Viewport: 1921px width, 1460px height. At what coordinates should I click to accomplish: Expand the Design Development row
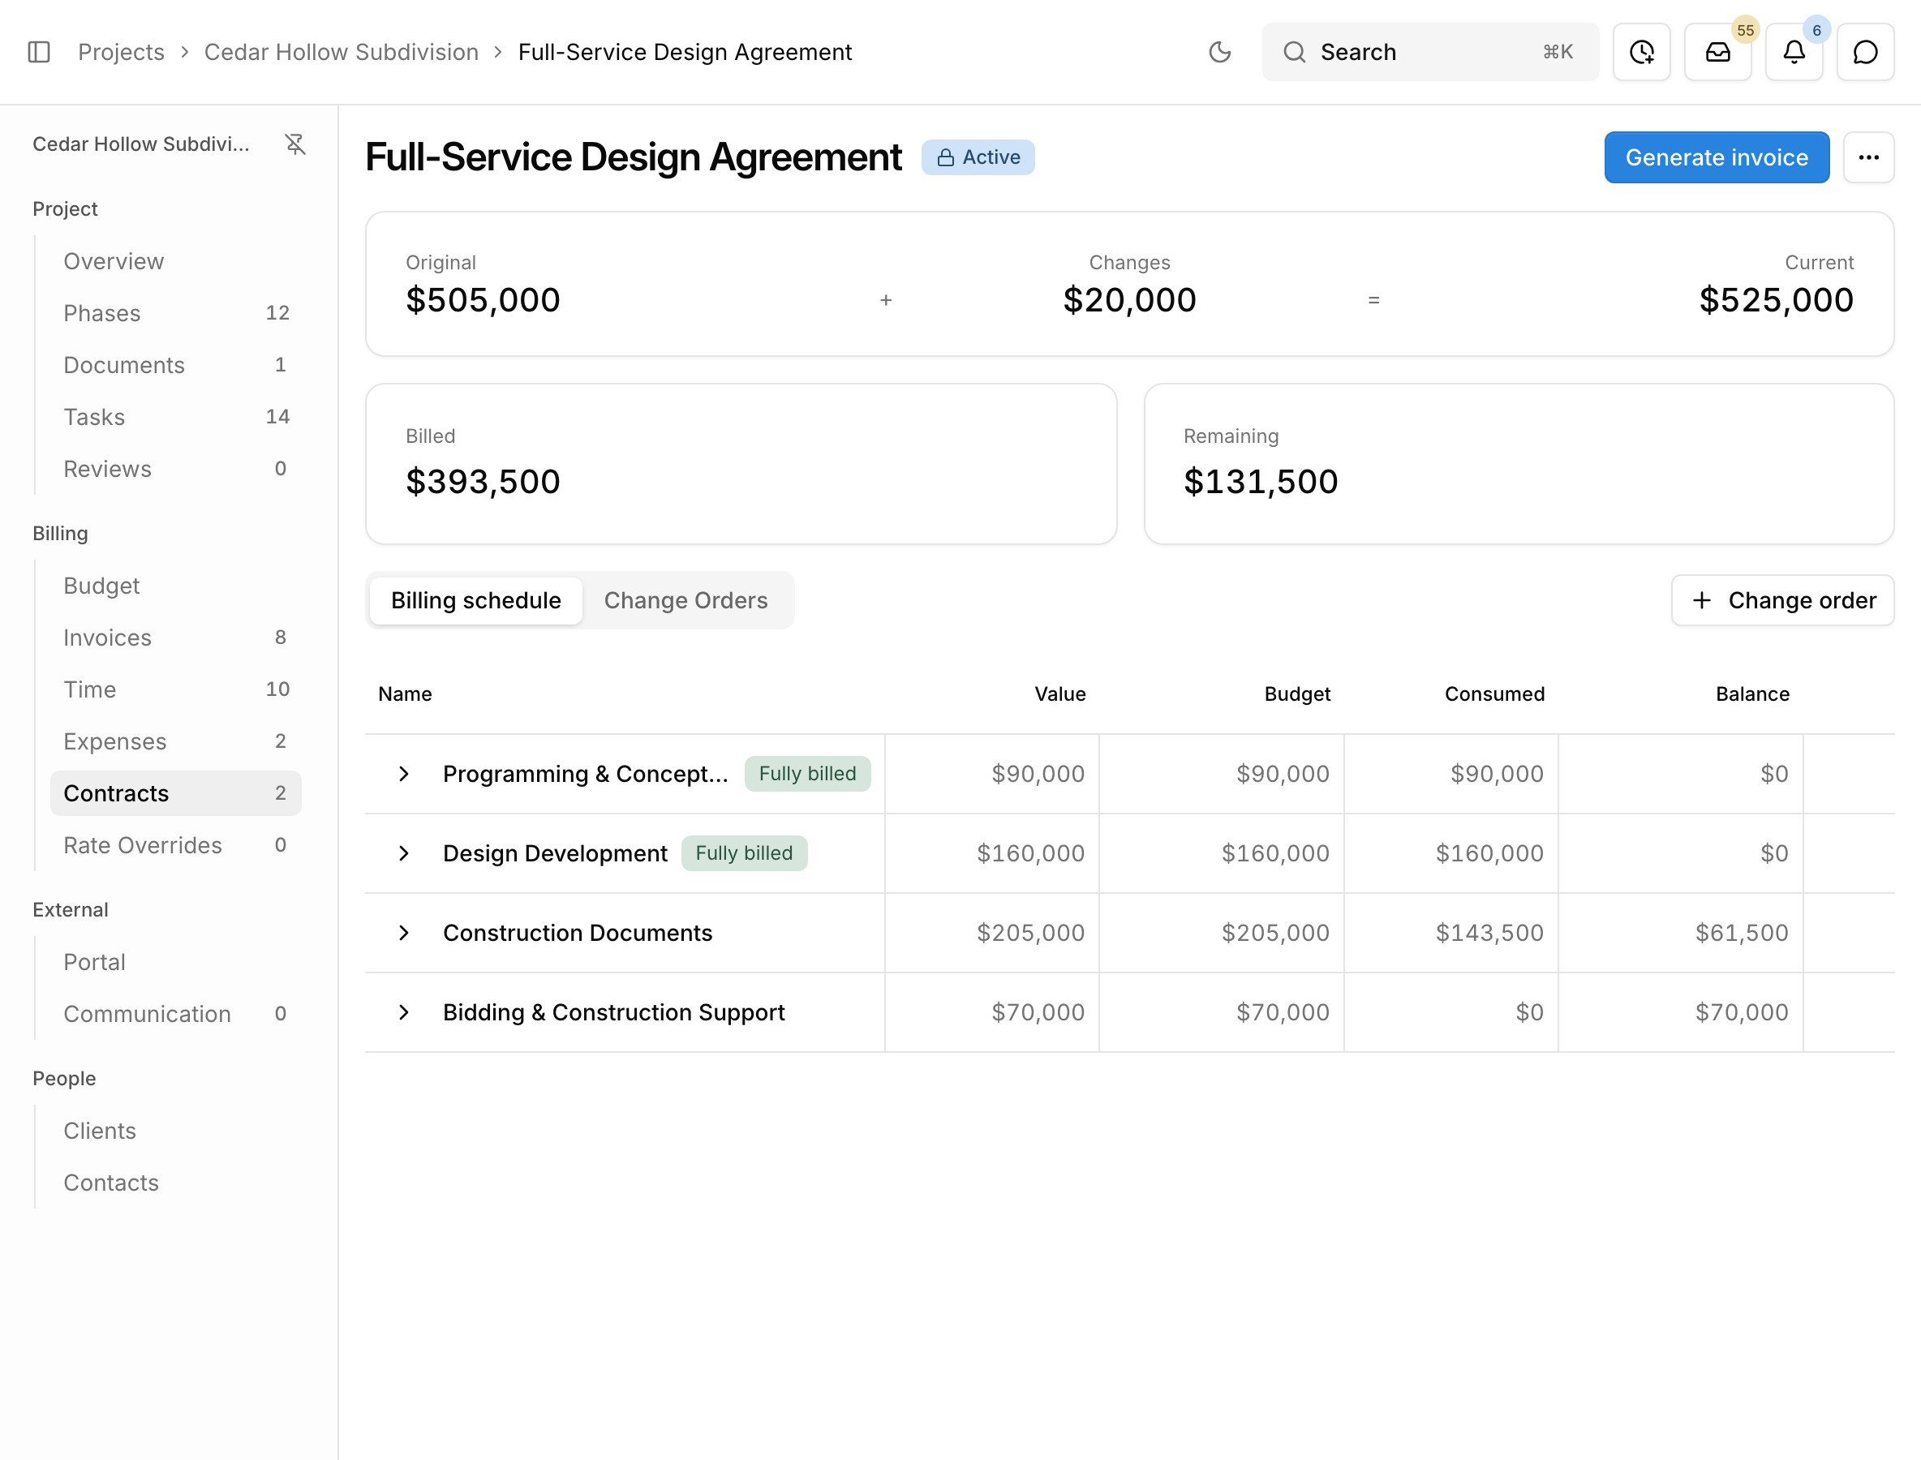403,853
